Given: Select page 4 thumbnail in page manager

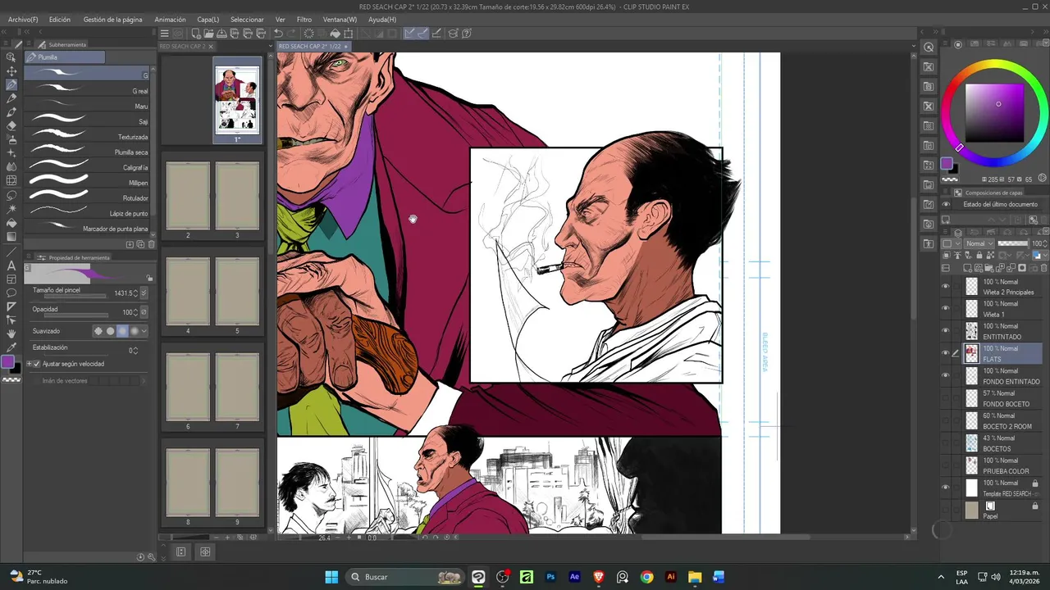Looking at the screenshot, I should coord(188,291).
